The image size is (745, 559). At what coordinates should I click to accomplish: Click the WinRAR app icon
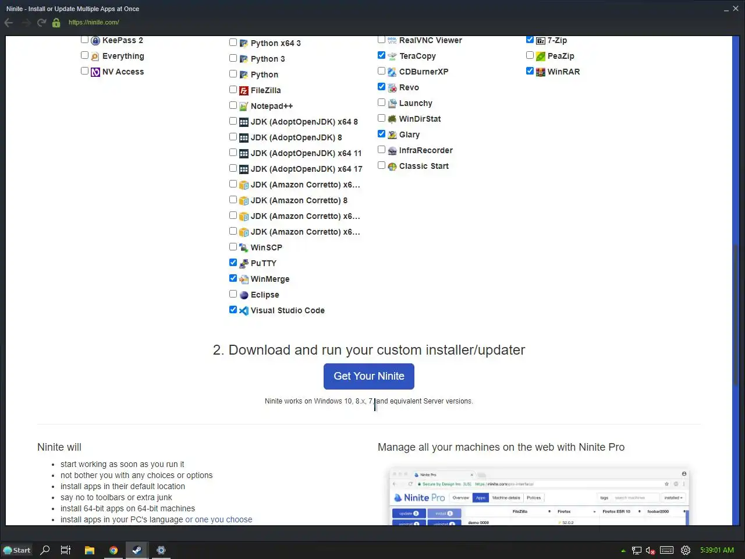pos(541,72)
